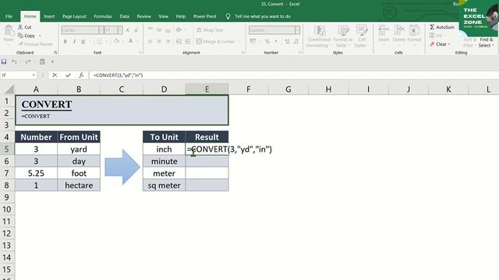Open the number format dropdown
499x280 pixels.
[x=297, y=30]
